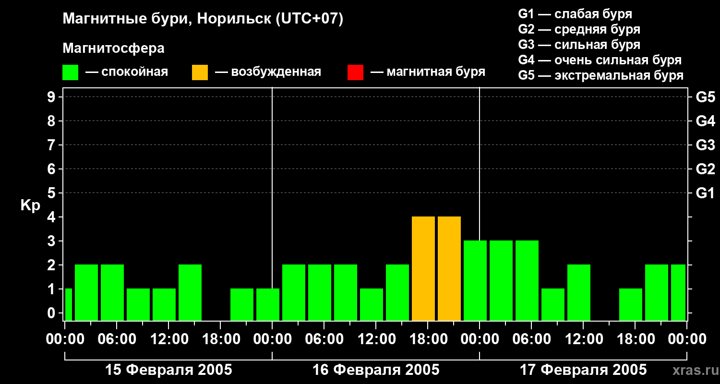Click the green Kp 2 bar for 10:00–13:00, 17 February
Image resolution: width=720 pixels, height=384 pixels.
click(579, 292)
